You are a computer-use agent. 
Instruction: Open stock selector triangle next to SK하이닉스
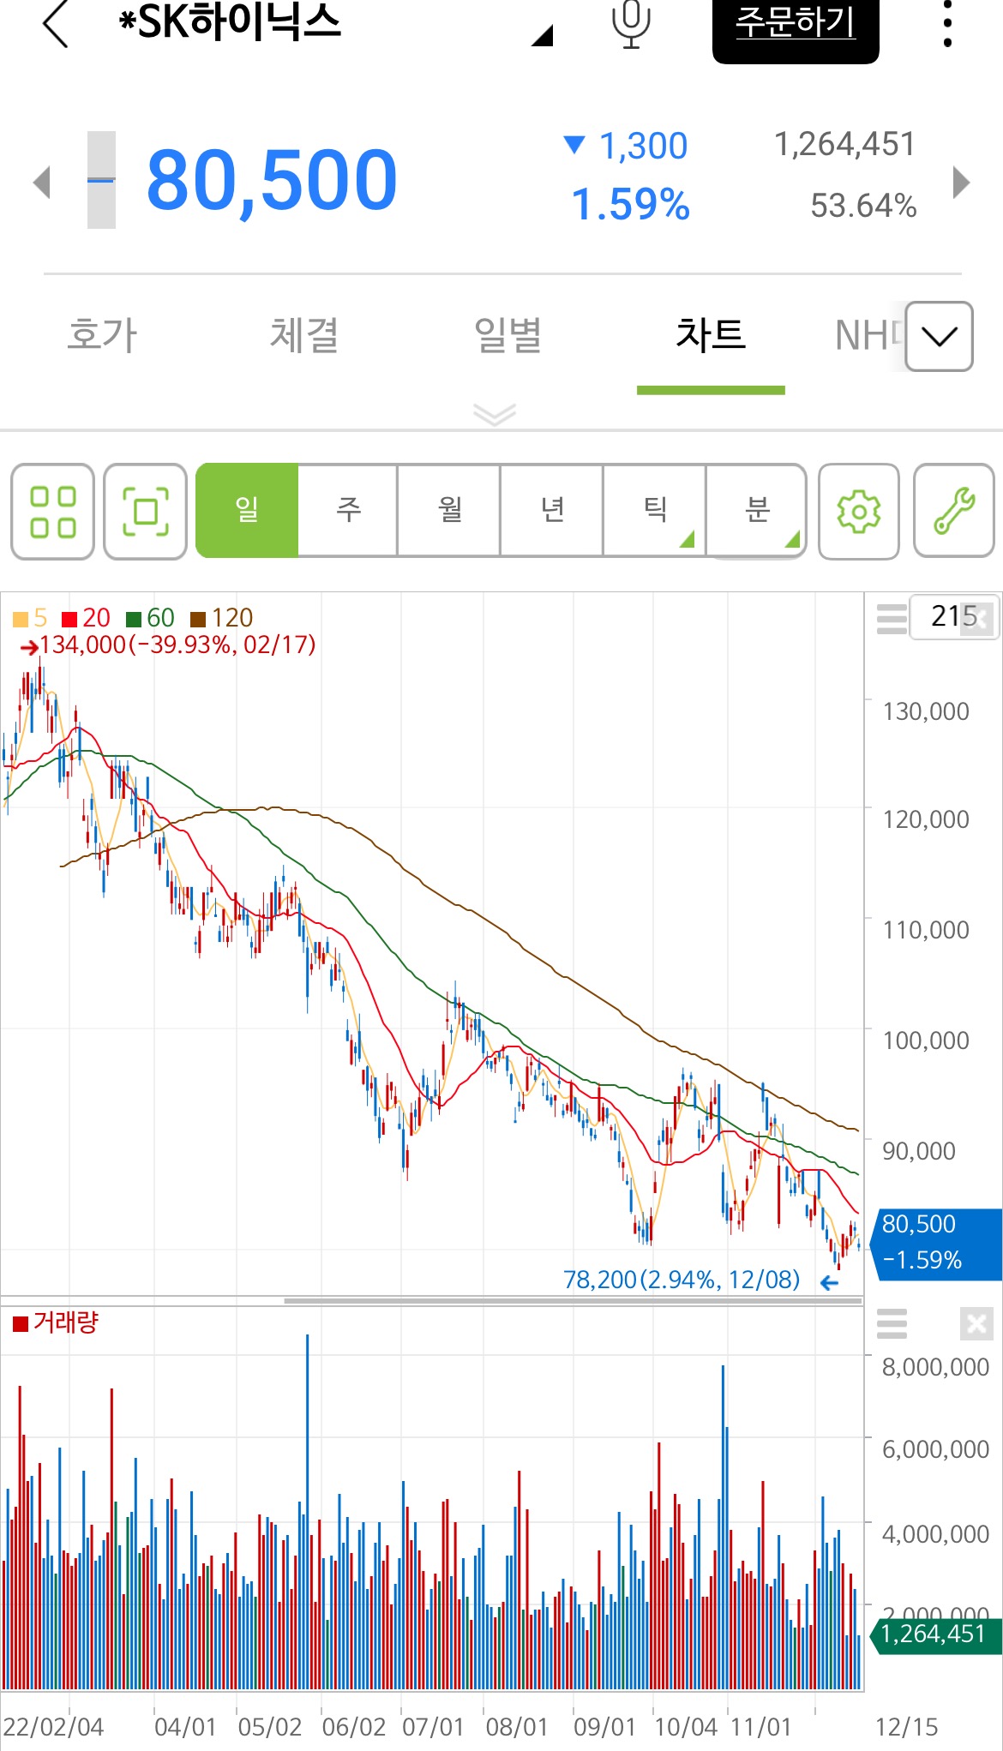pos(543,35)
